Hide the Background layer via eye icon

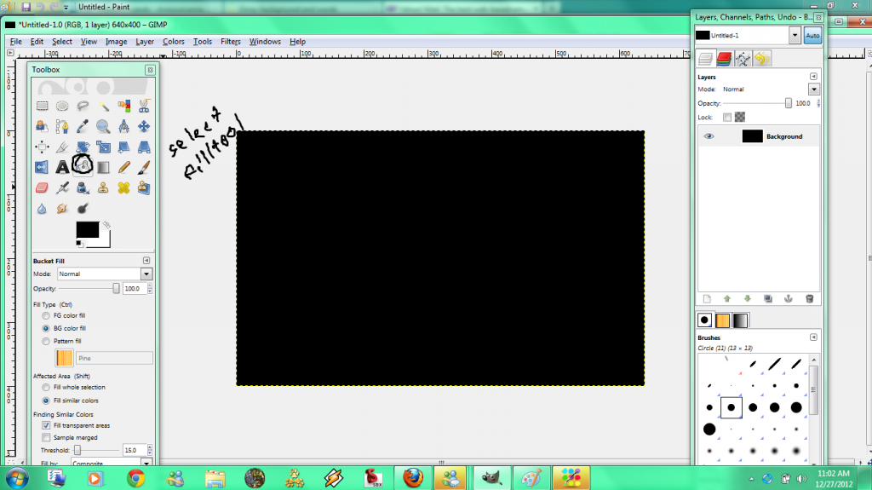(x=708, y=136)
